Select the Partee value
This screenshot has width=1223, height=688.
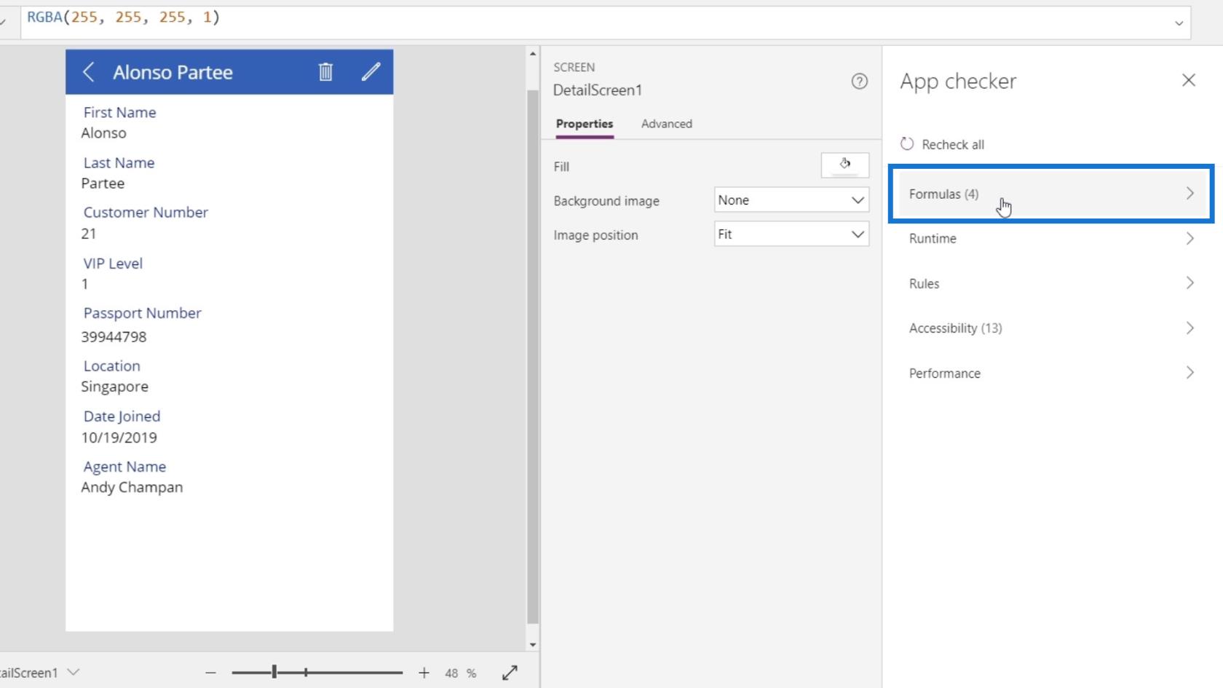[103, 183]
